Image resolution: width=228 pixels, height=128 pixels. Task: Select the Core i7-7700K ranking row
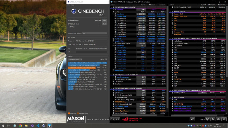coord(87,82)
